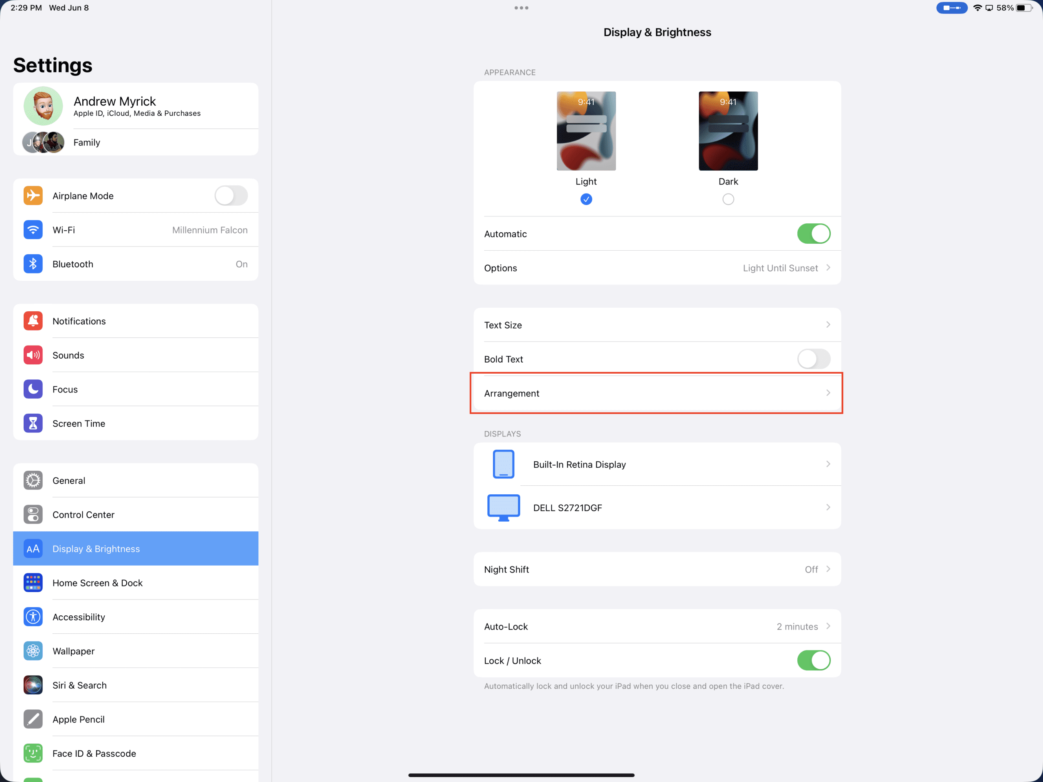Toggle the Lock/Unlock smart cover switch
1043x782 pixels.
point(814,660)
